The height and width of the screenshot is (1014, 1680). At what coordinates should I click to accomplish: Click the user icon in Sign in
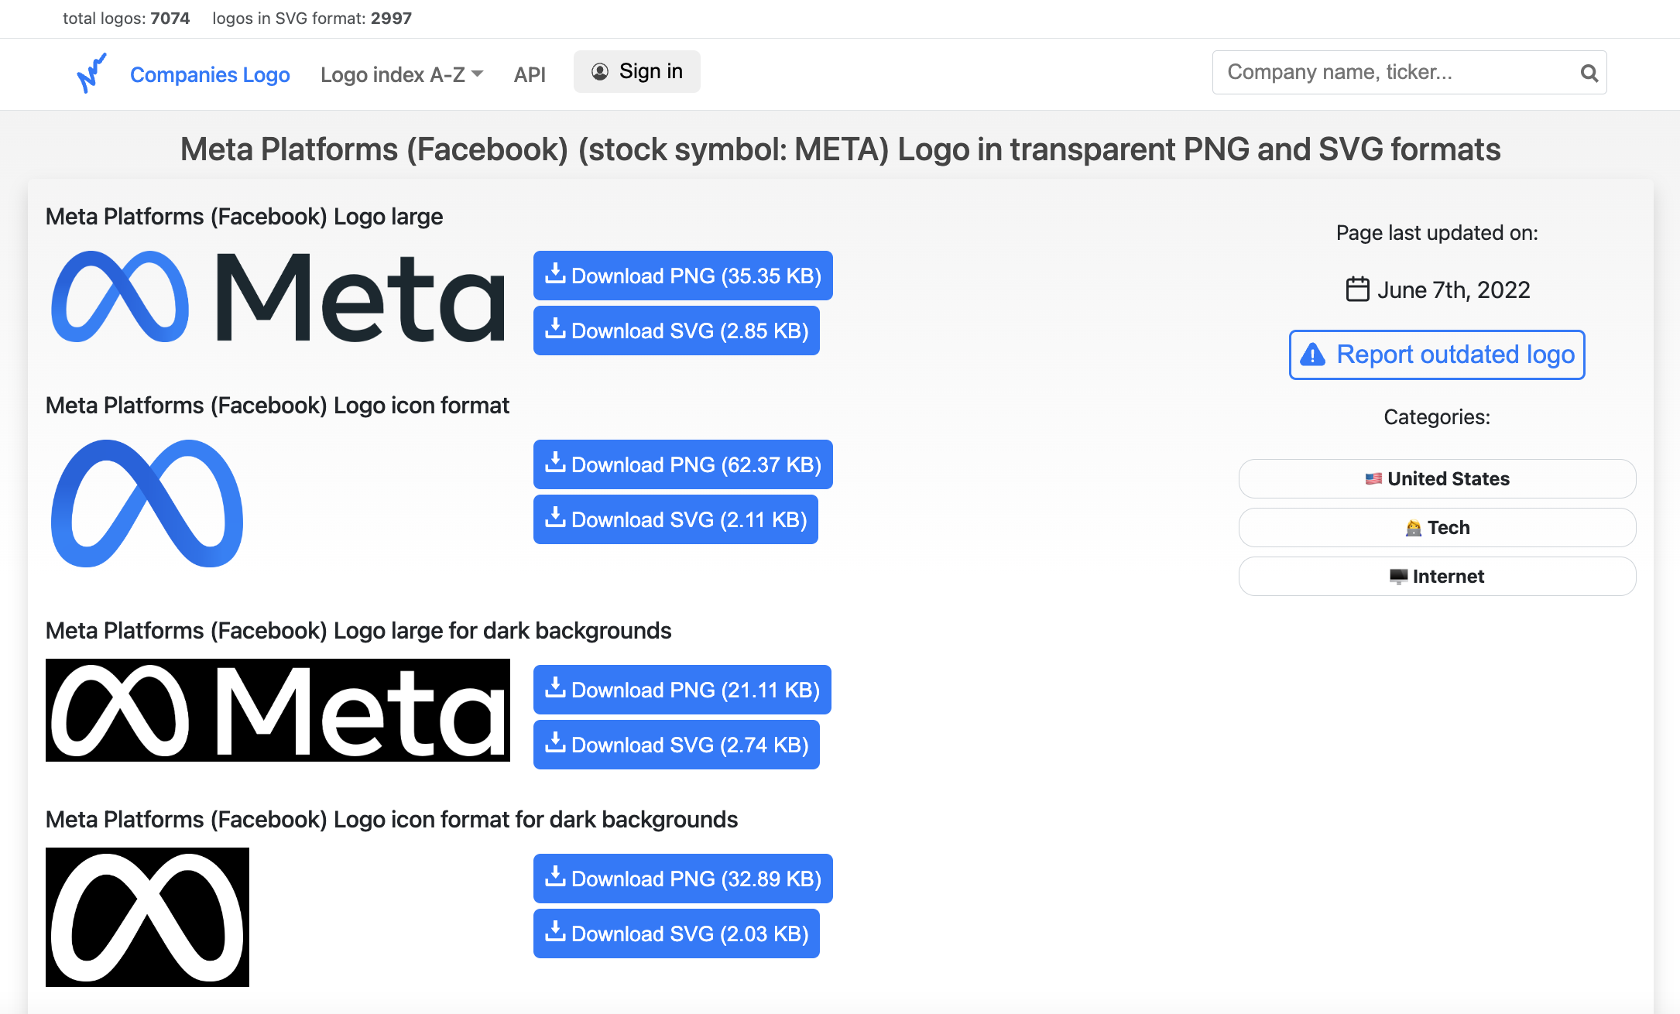[600, 71]
